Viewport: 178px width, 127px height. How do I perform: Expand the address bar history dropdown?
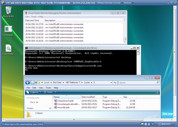point(111,82)
